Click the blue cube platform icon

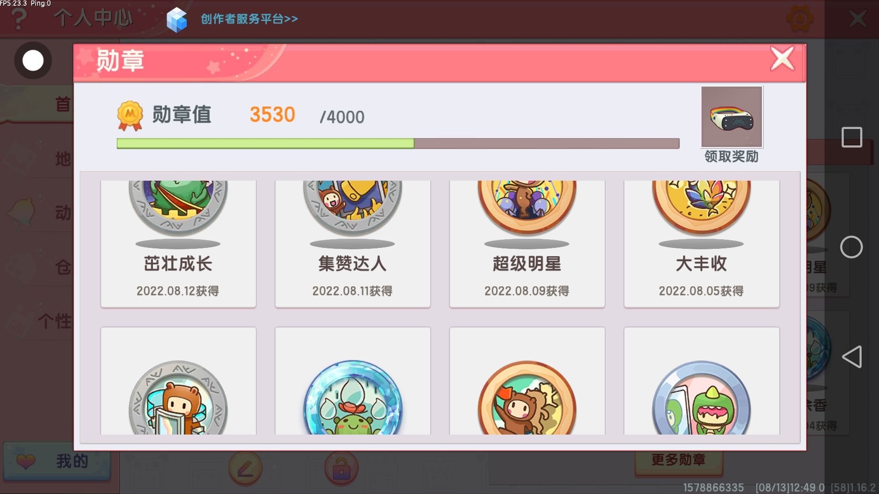[x=177, y=20]
